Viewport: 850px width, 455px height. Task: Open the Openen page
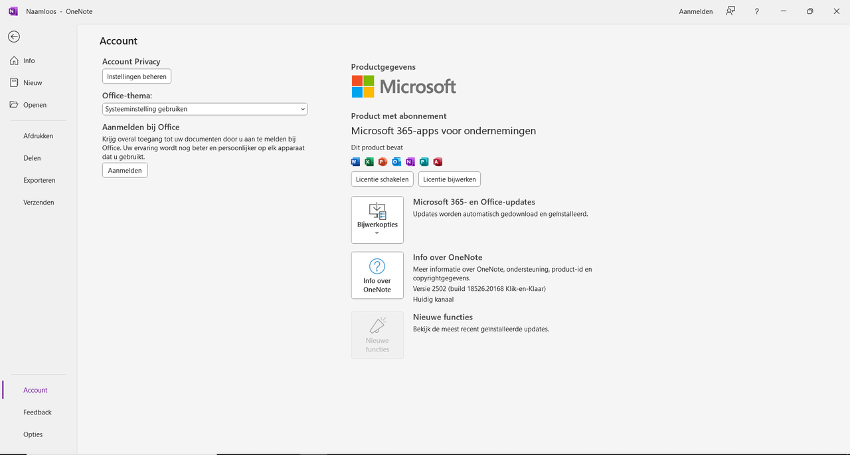[39, 105]
